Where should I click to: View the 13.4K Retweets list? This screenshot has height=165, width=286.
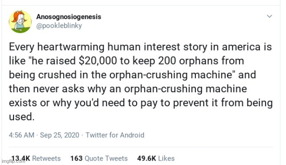coord(36,158)
